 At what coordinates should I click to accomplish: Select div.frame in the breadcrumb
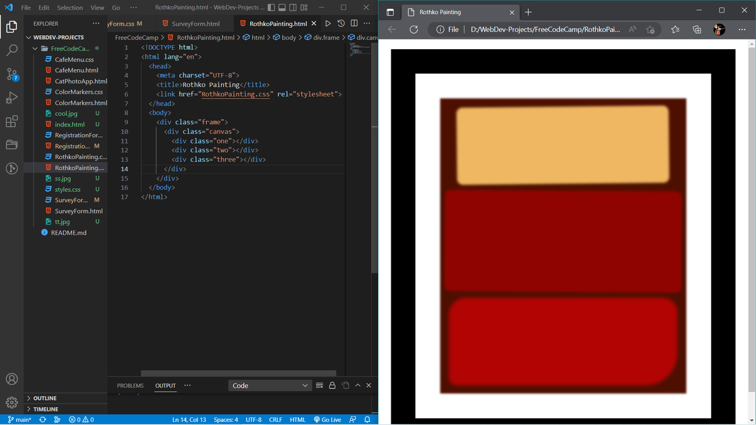(322, 37)
